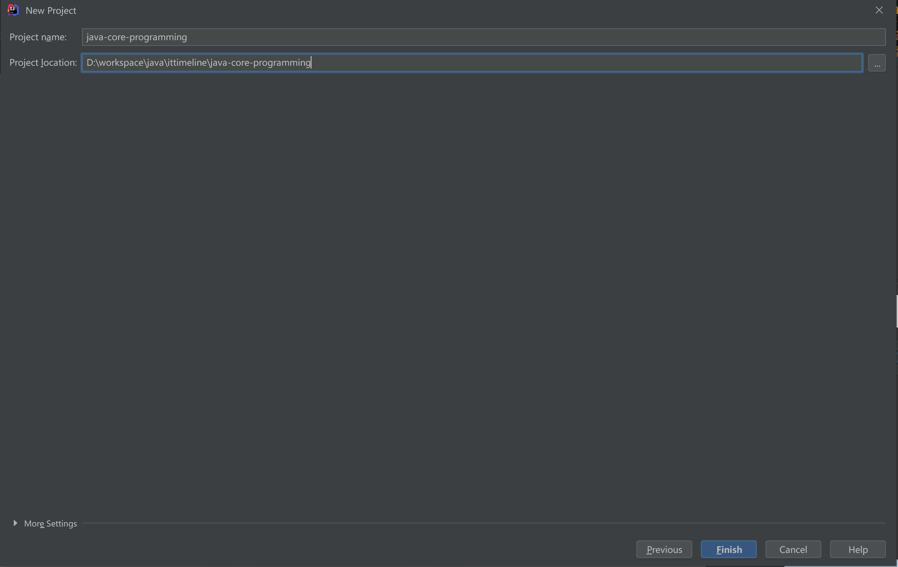Click inside the Project location field

click(472, 63)
